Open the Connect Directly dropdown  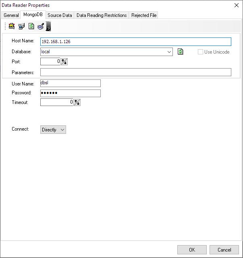53,130
